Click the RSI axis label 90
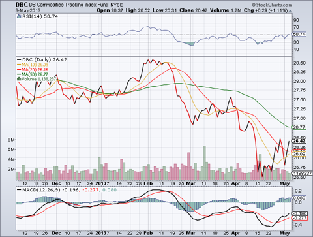This screenshot has height=237, width=313. [x=296, y=20]
